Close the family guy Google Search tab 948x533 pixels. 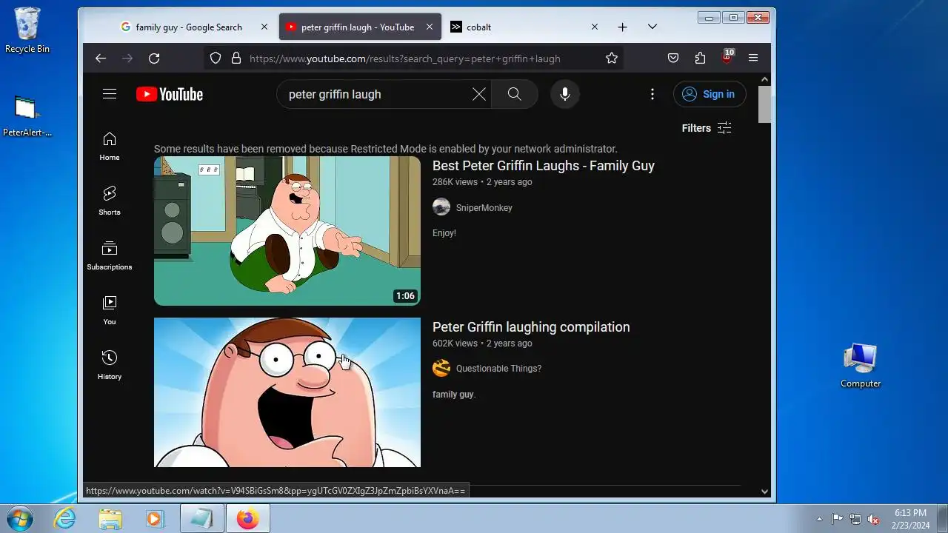[x=264, y=27]
